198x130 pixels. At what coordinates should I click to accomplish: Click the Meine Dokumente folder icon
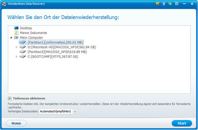16,33
